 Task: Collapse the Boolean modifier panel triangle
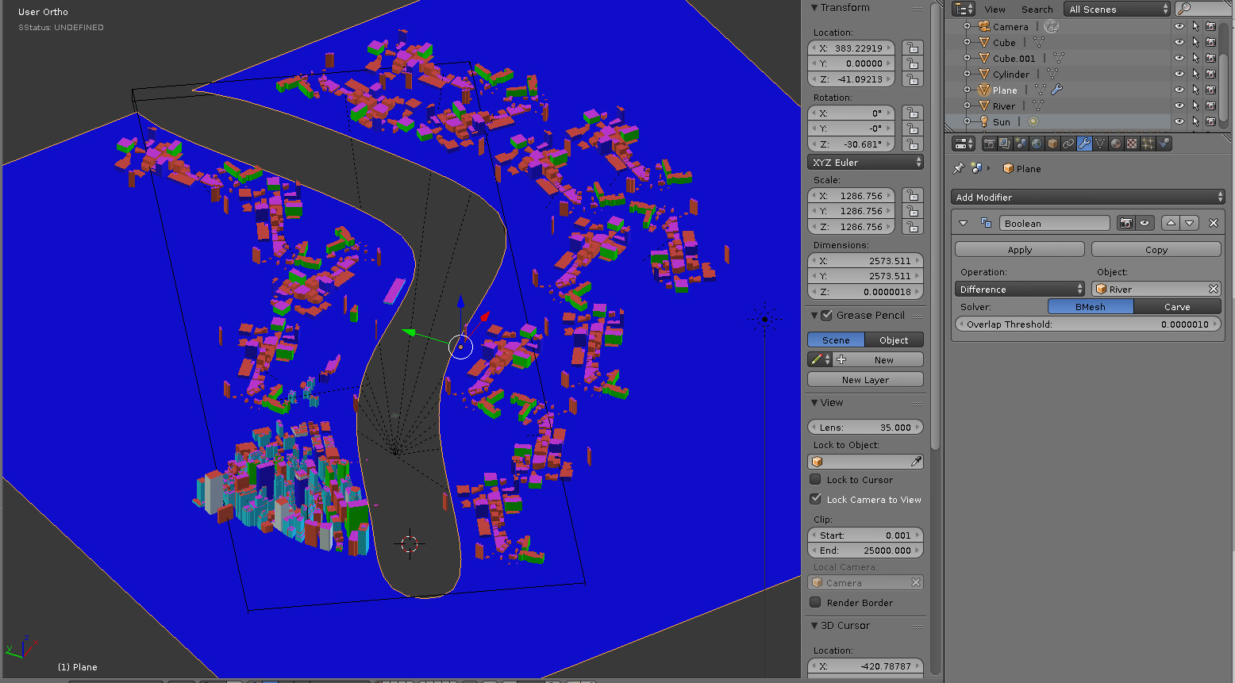click(963, 224)
